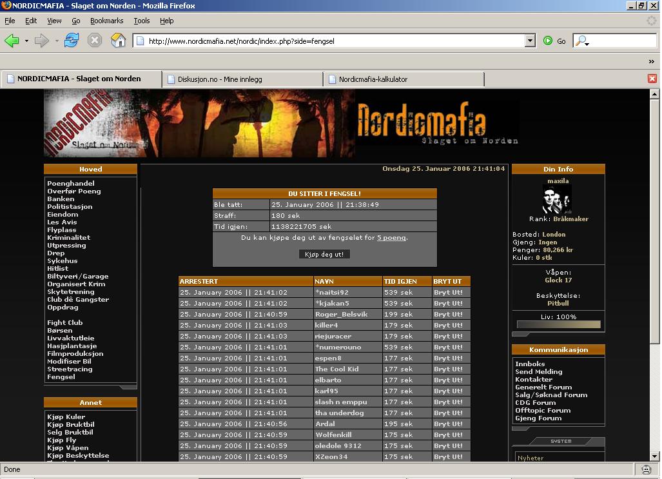
Task: Click Bryt Ut! for *naitsi92
Action: pos(449,292)
